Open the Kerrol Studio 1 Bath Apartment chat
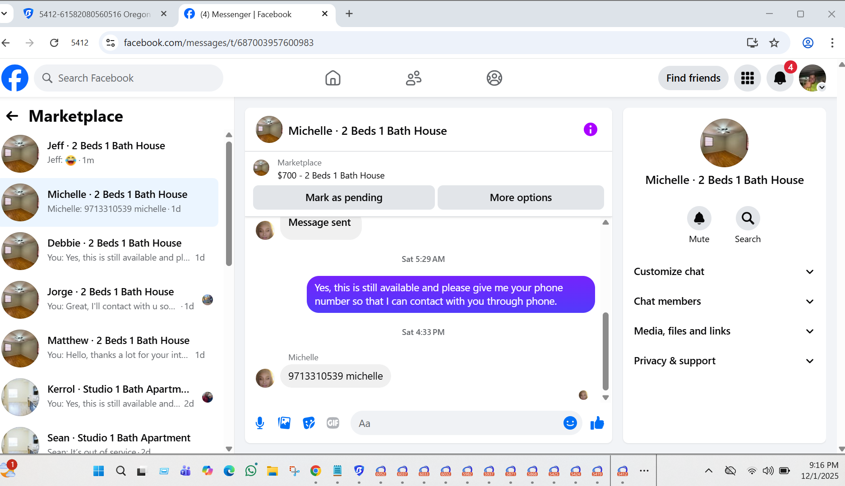Image resolution: width=845 pixels, height=486 pixels. (109, 397)
